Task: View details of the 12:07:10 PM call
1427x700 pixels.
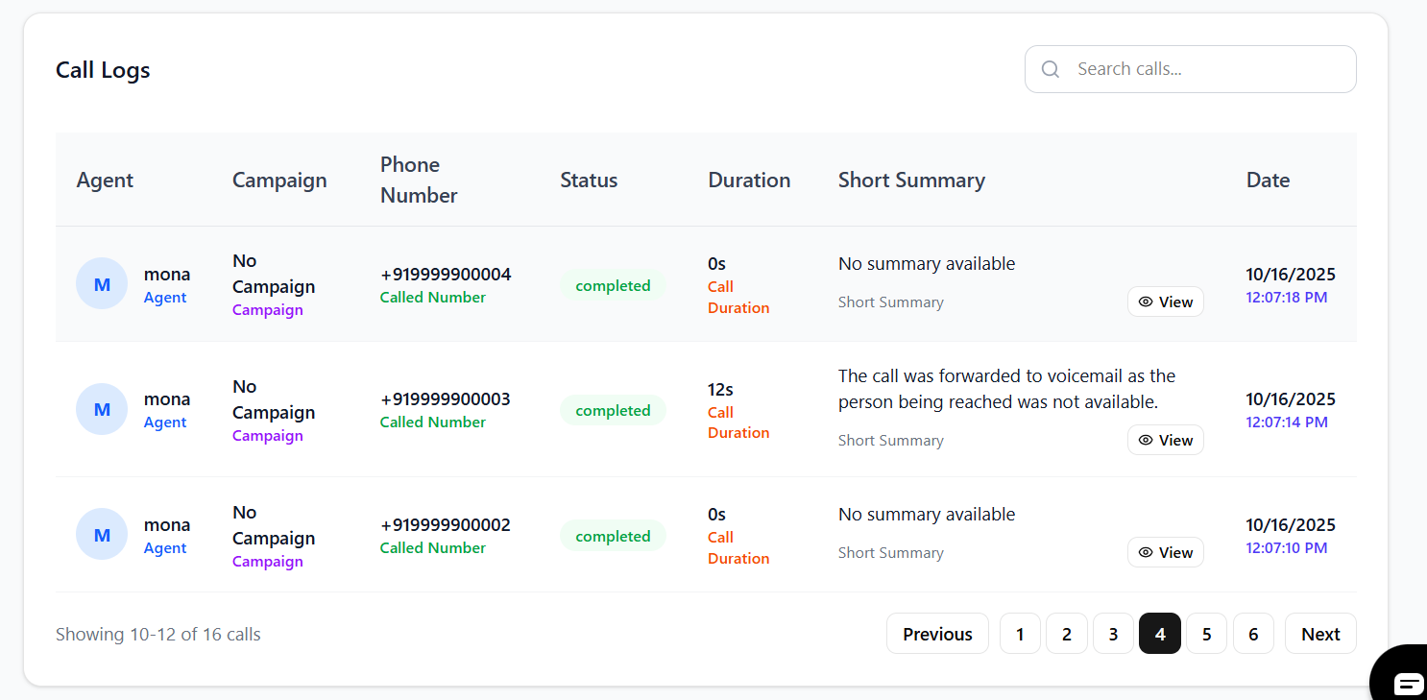Action: 1165,552
